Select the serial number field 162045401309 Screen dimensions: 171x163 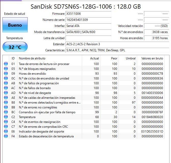pyautogui.click(x=88, y=20)
